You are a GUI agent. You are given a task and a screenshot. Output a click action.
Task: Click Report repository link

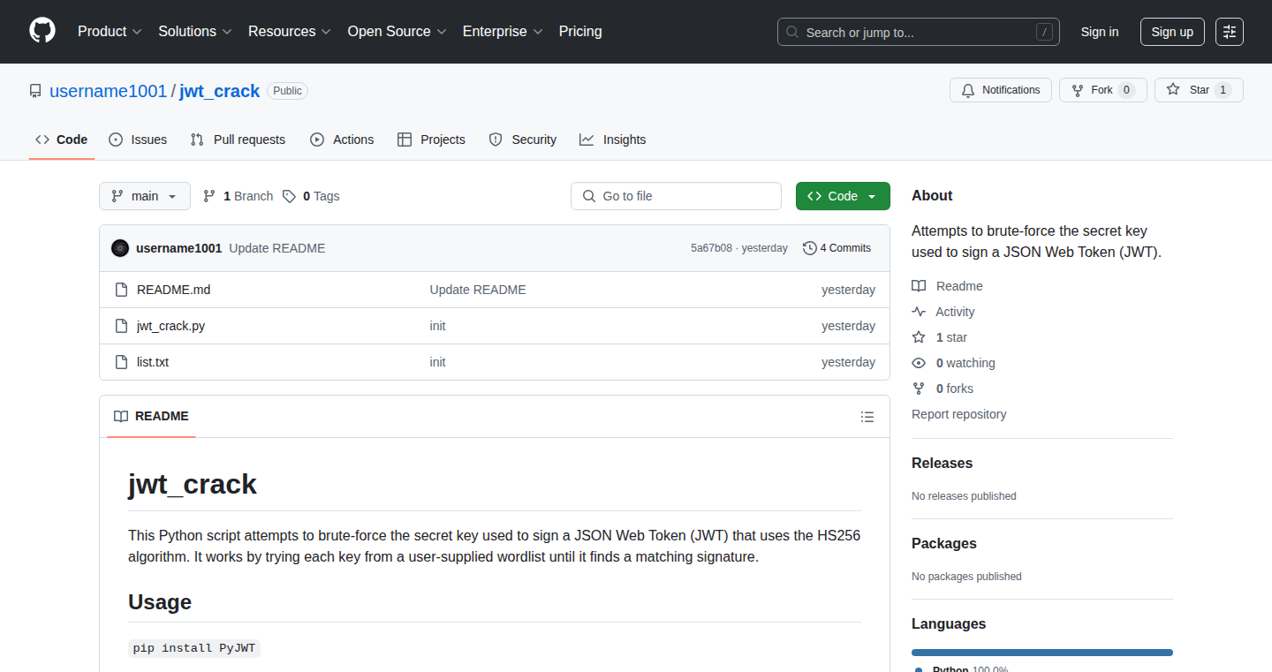tap(958, 414)
